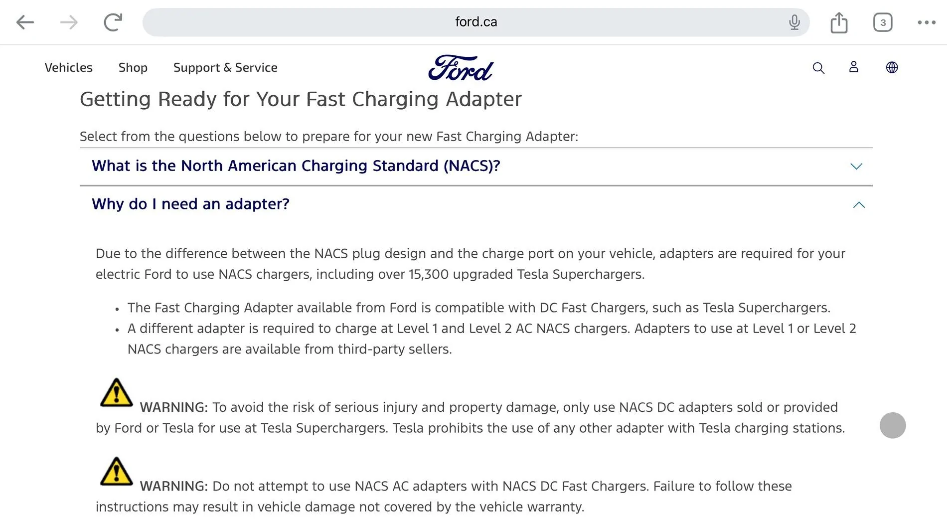Click the browser forward arrow
The image size is (947, 519).
(x=69, y=22)
